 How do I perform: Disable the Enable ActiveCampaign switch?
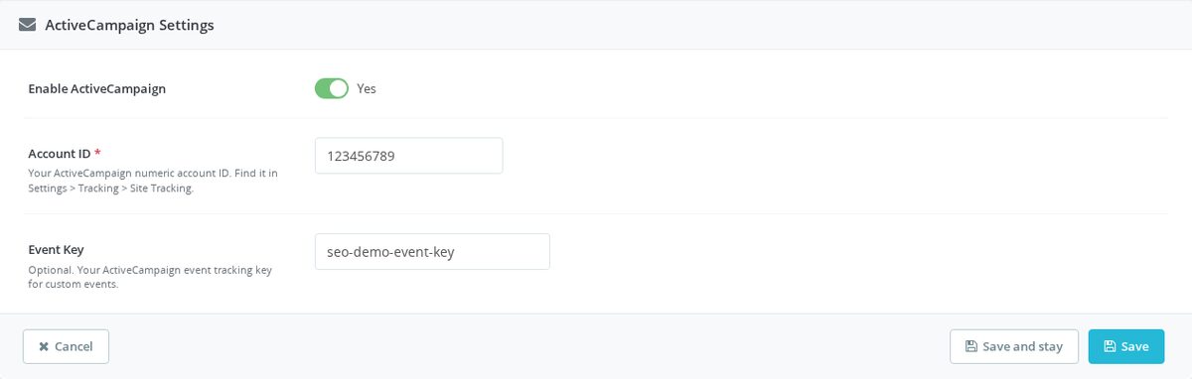click(x=332, y=88)
